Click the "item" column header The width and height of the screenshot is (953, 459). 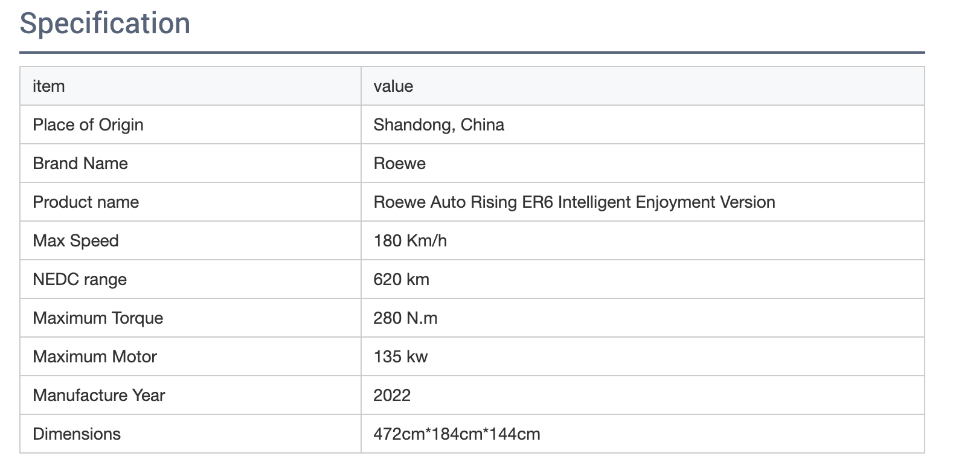point(49,86)
